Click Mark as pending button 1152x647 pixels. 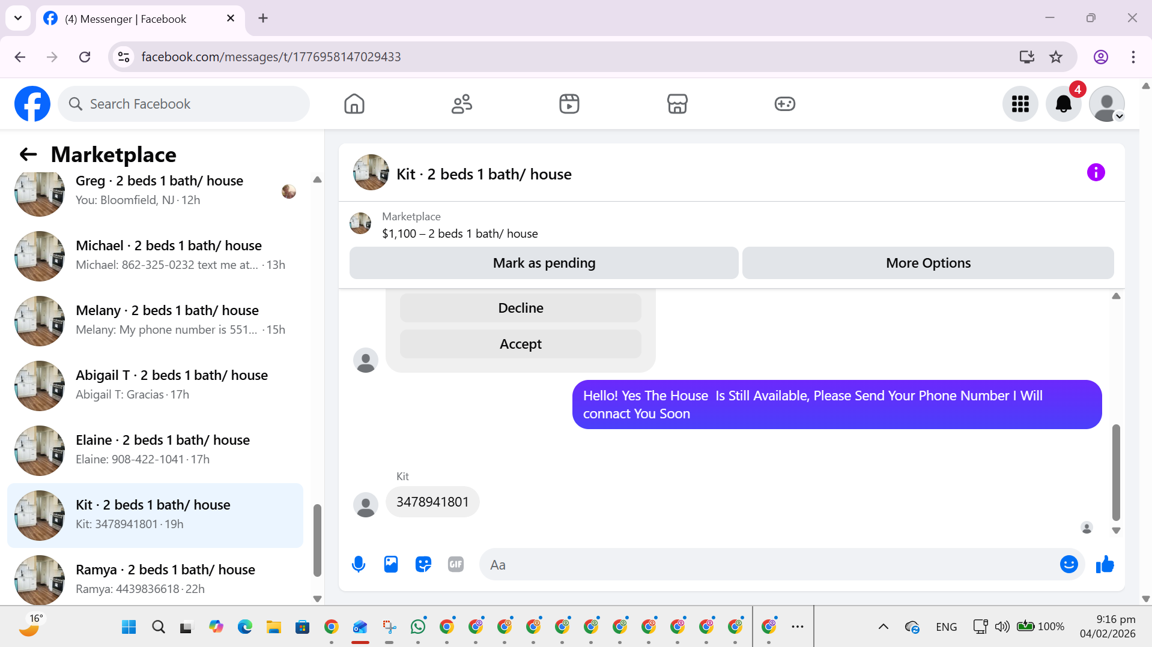(x=544, y=263)
